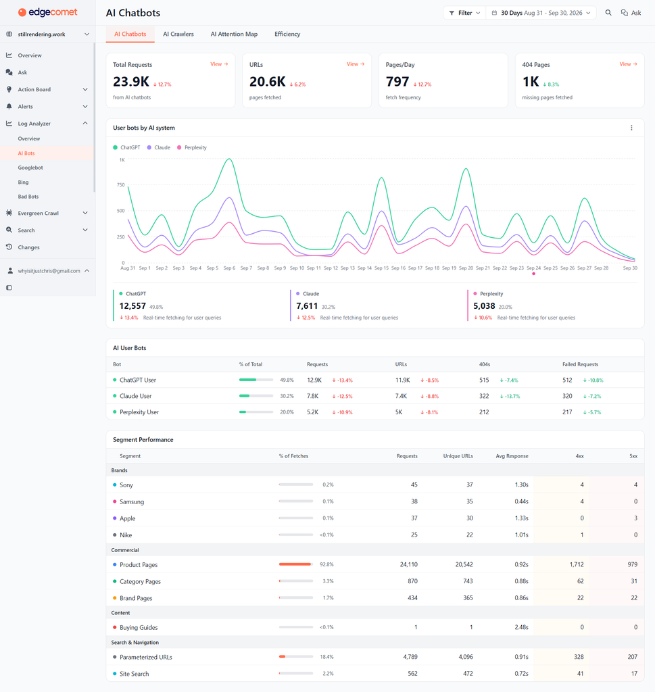Toggle Claude series in chart legend
This screenshot has height=692, width=655.
[159, 147]
